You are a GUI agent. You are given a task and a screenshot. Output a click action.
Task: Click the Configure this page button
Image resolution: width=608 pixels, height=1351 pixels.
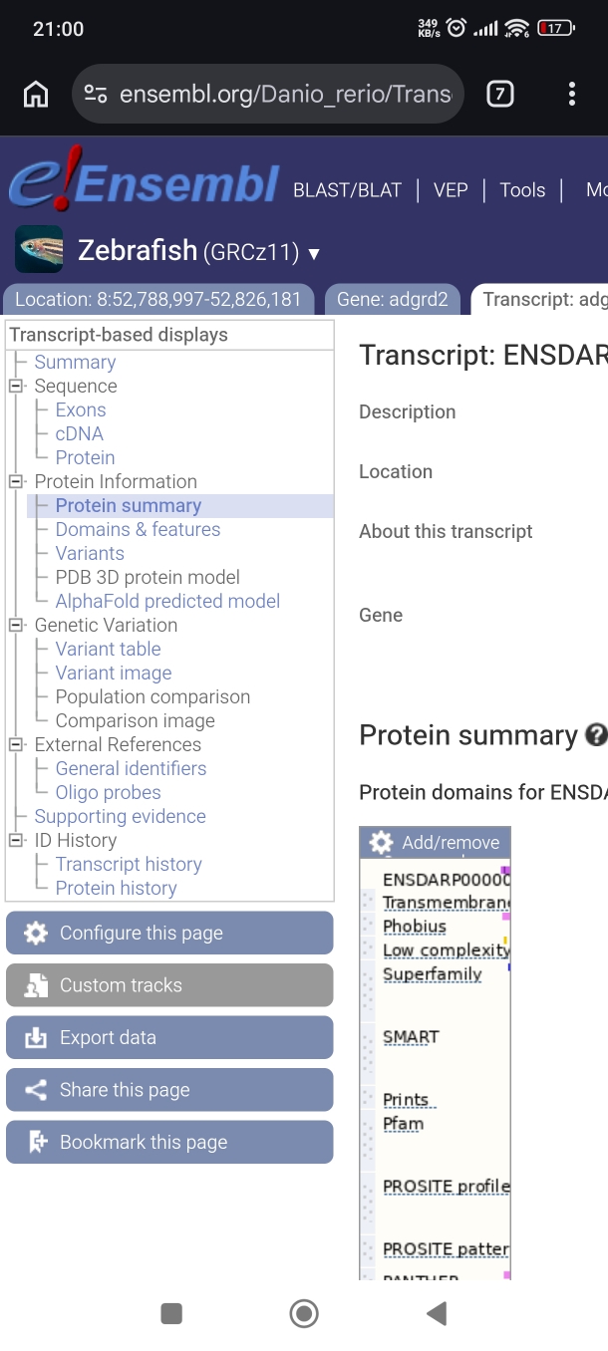[x=169, y=933]
